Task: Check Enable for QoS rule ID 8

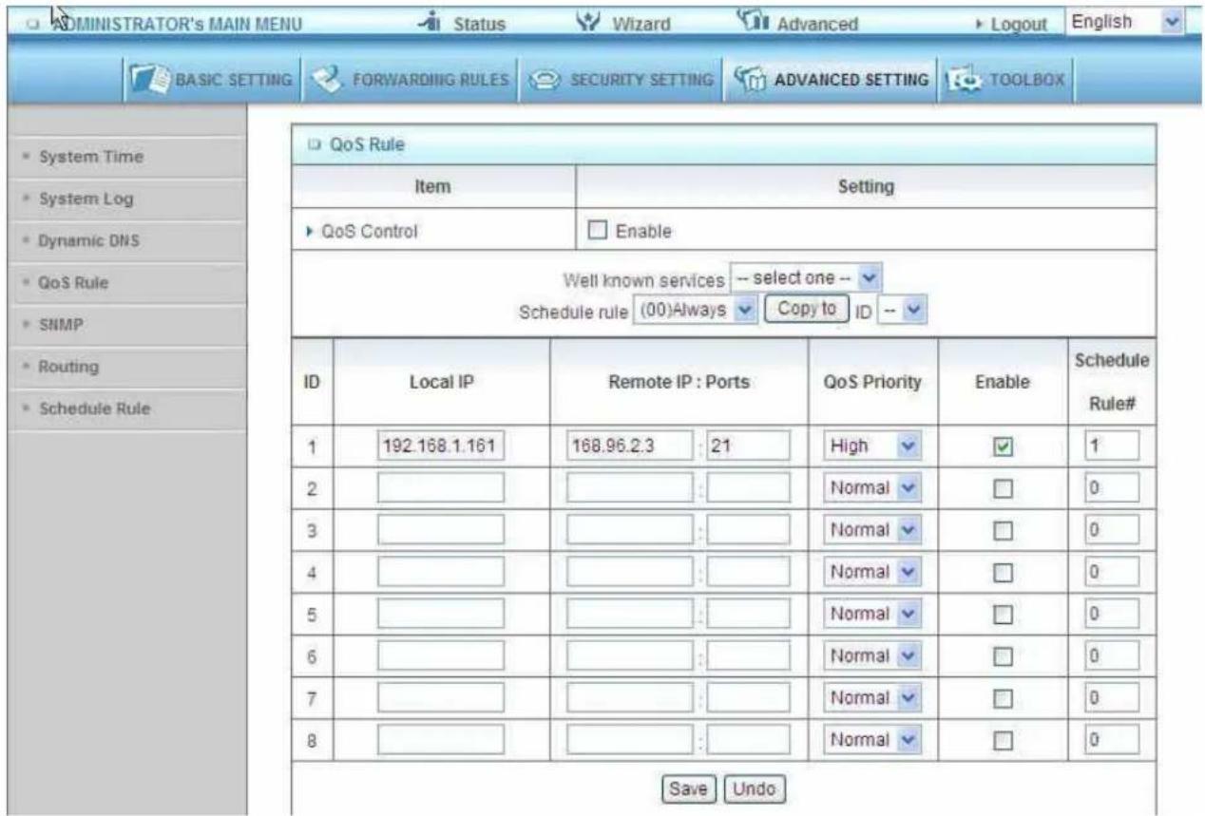Action: click(x=1001, y=742)
